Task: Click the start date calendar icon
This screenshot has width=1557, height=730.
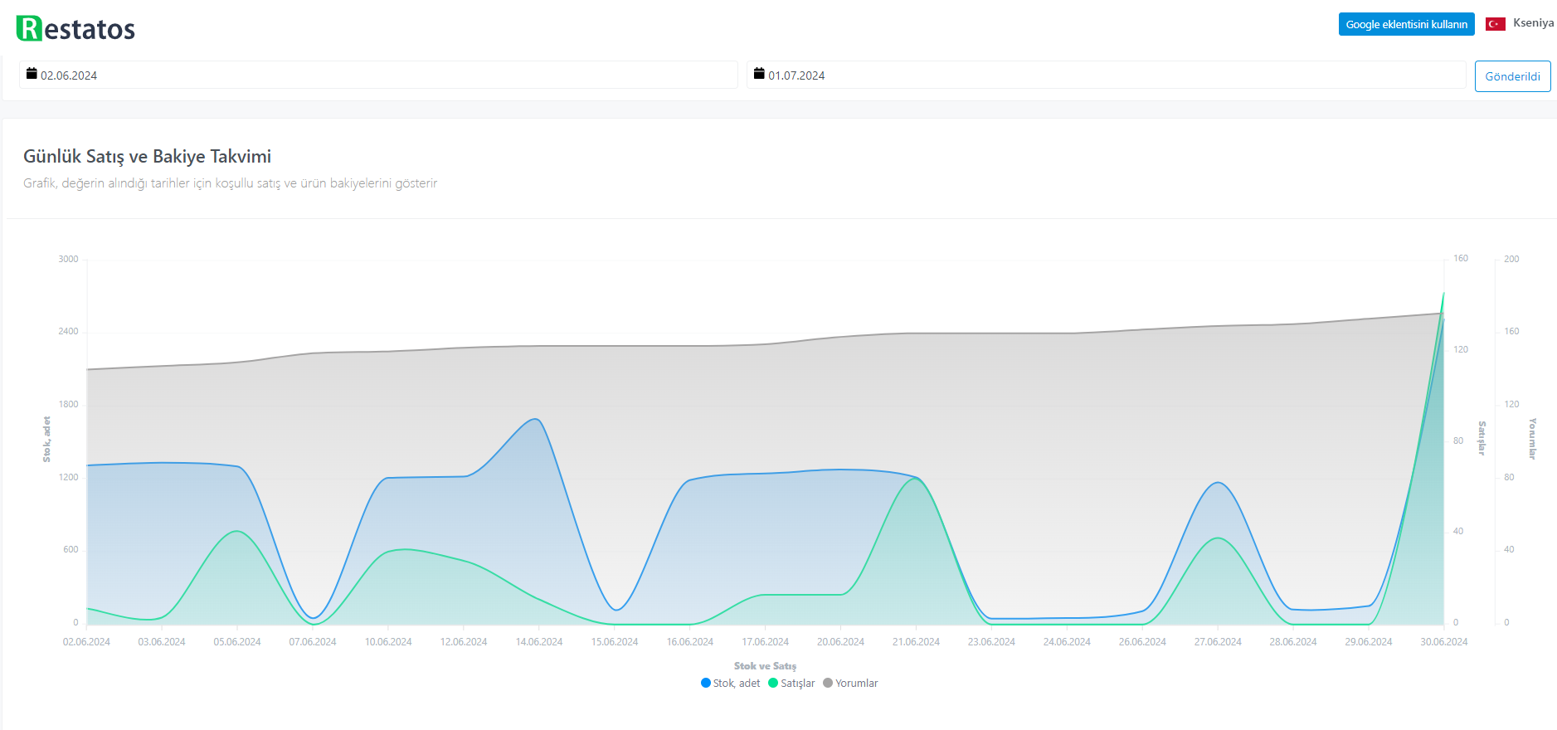Action: point(32,74)
